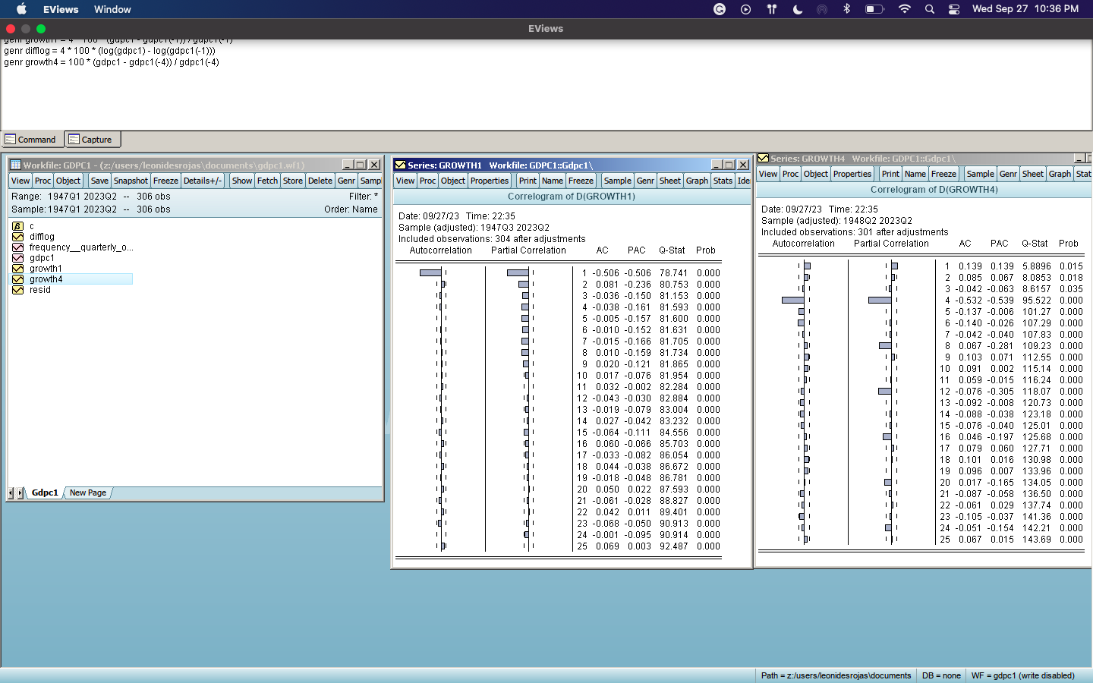Open the New Page tab
Screen dimensions: 1093x683
(x=87, y=493)
